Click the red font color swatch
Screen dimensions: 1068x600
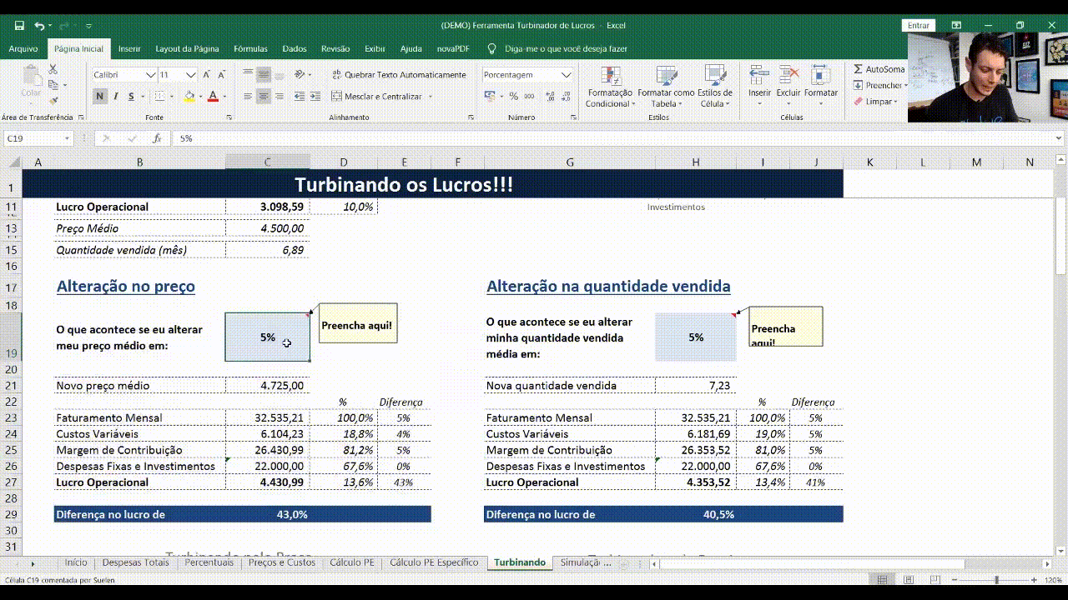[213, 97]
